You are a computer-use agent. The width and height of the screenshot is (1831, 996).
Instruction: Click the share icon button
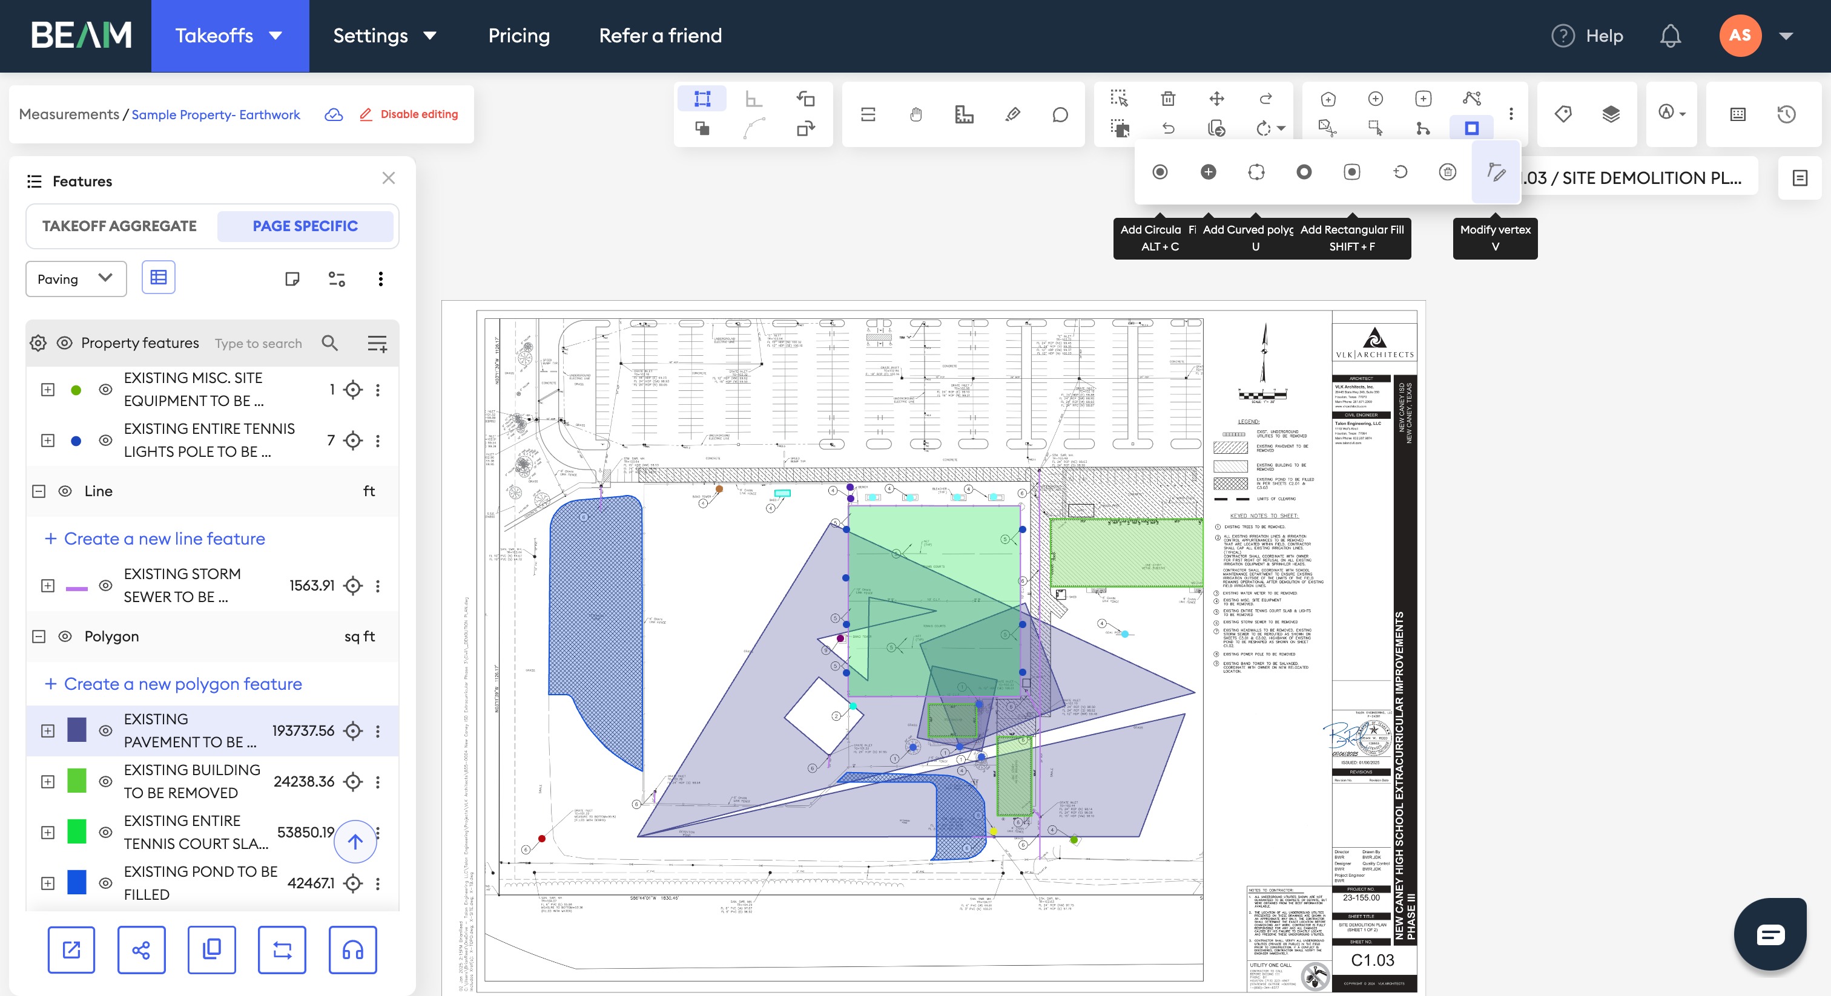point(140,950)
